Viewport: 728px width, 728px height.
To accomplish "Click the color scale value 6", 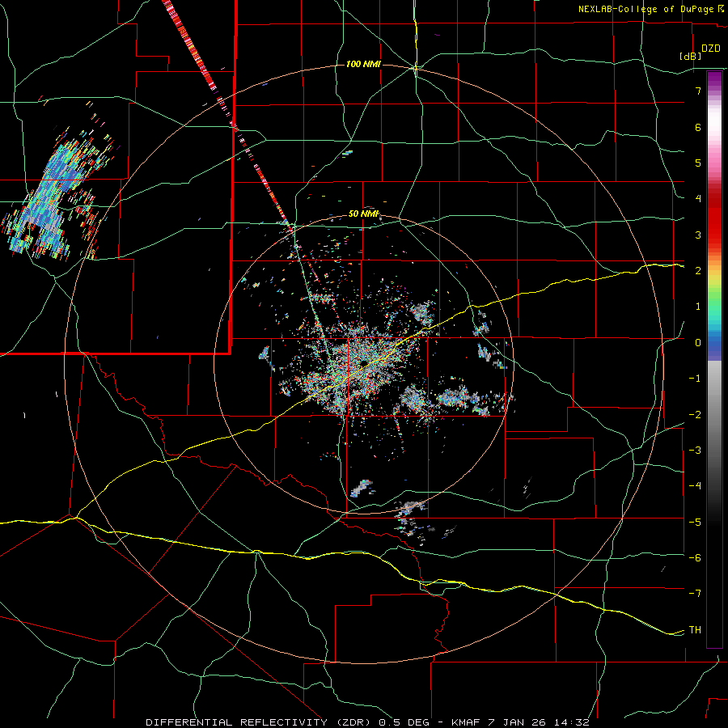I will [x=698, y=127].
